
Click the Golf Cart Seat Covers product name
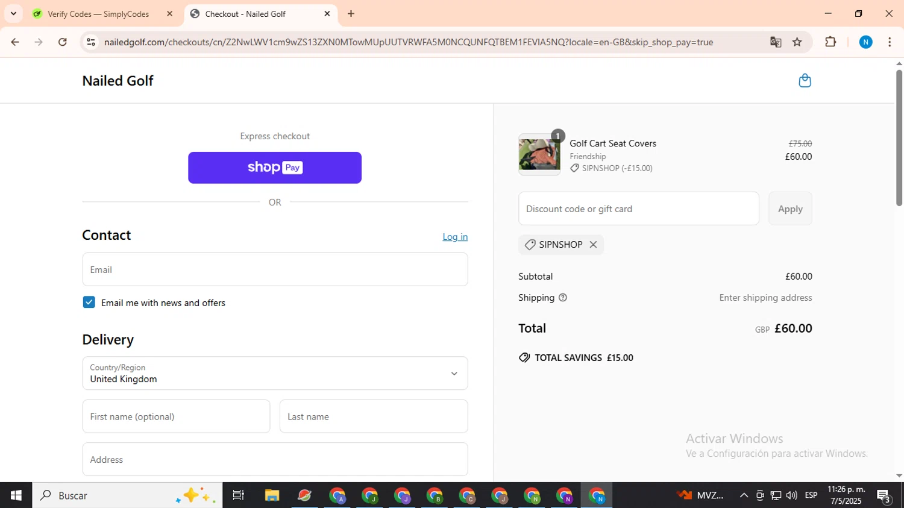(613, 143)
